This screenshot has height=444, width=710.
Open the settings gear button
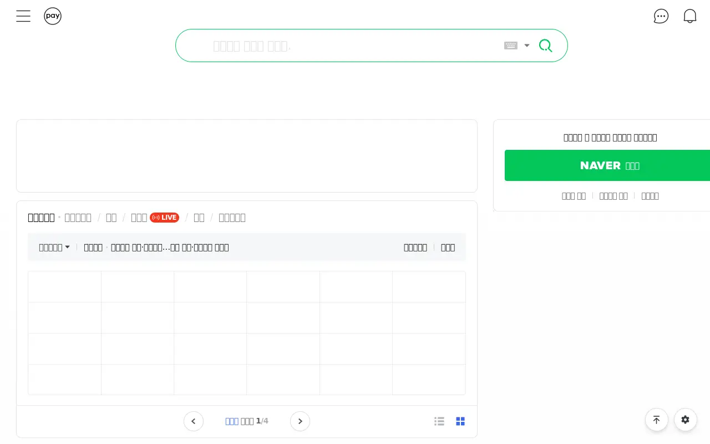pyautogui.click(x=686, y=420)
